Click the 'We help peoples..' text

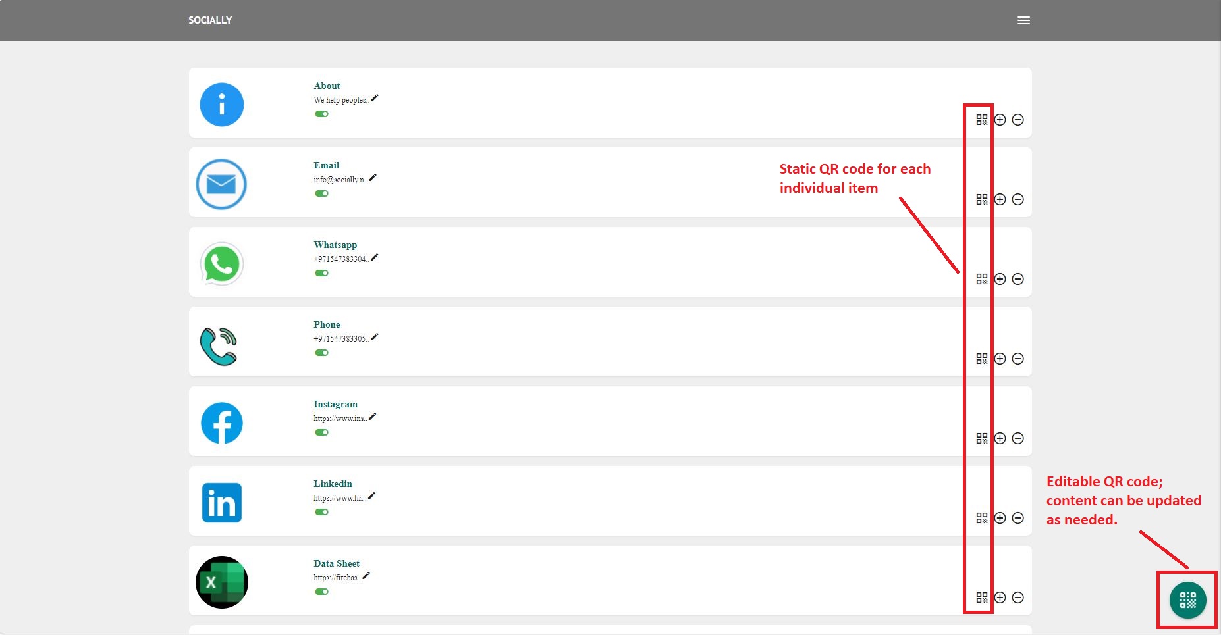(x=341, y=100)
